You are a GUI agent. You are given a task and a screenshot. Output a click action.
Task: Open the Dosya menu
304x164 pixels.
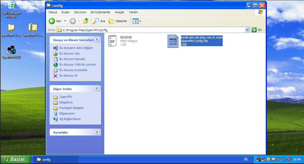coord(53,12)
